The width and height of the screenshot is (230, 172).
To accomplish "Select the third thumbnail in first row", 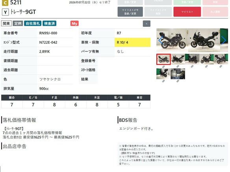I will pyautogui.click(x=192, y=59).
